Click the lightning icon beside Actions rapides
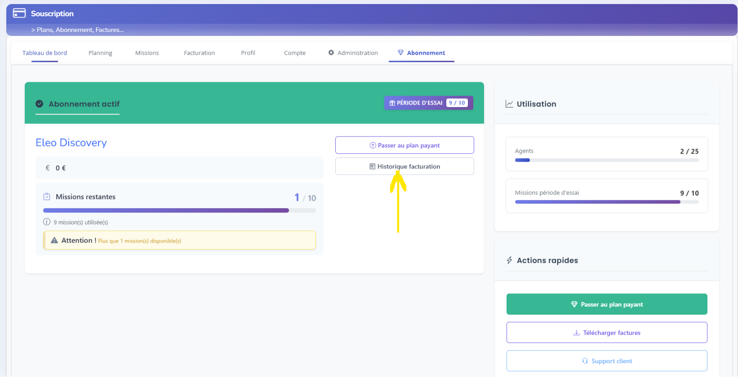 click(x=509, y=260)
